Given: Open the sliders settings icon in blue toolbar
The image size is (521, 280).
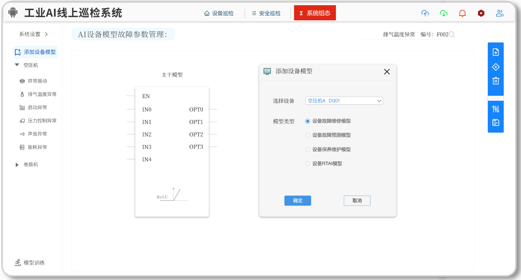Looking at the screenshot, I should click(496, 109).
